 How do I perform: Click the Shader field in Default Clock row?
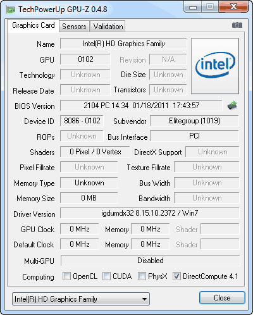point(220,244)
